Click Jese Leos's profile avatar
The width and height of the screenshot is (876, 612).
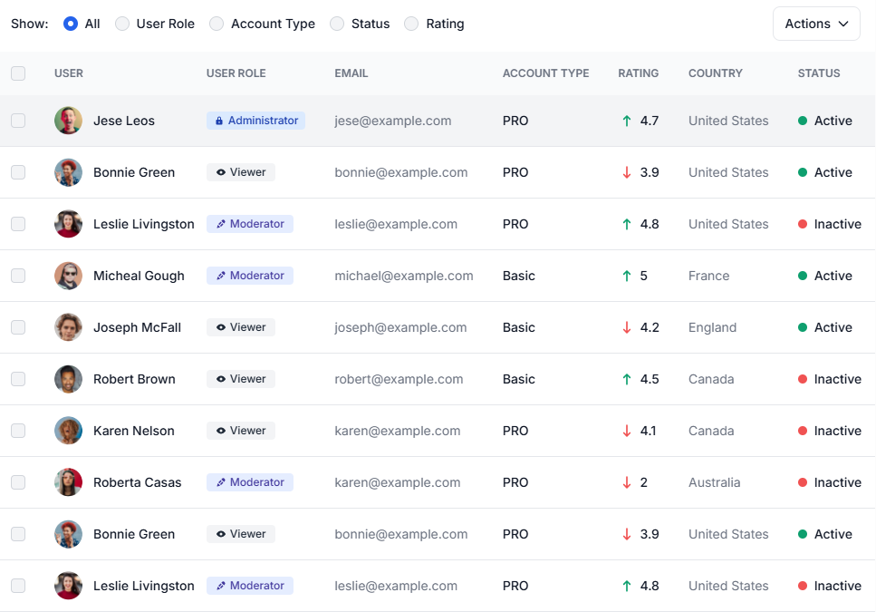point(68,121)
